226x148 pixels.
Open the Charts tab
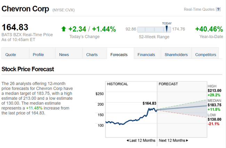[92, 54]
